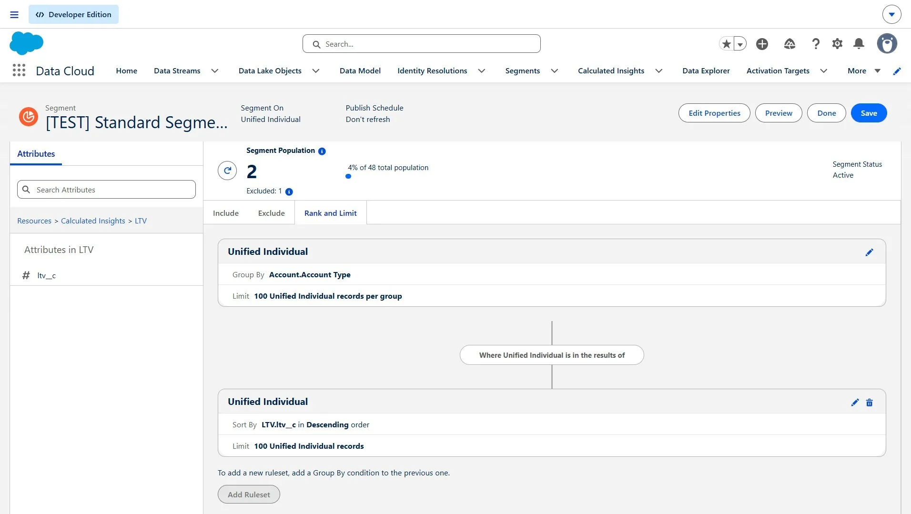Open the Help question mark icon
Image resolution: width=911 pixels, height=514 pixels.
(816, 44)
